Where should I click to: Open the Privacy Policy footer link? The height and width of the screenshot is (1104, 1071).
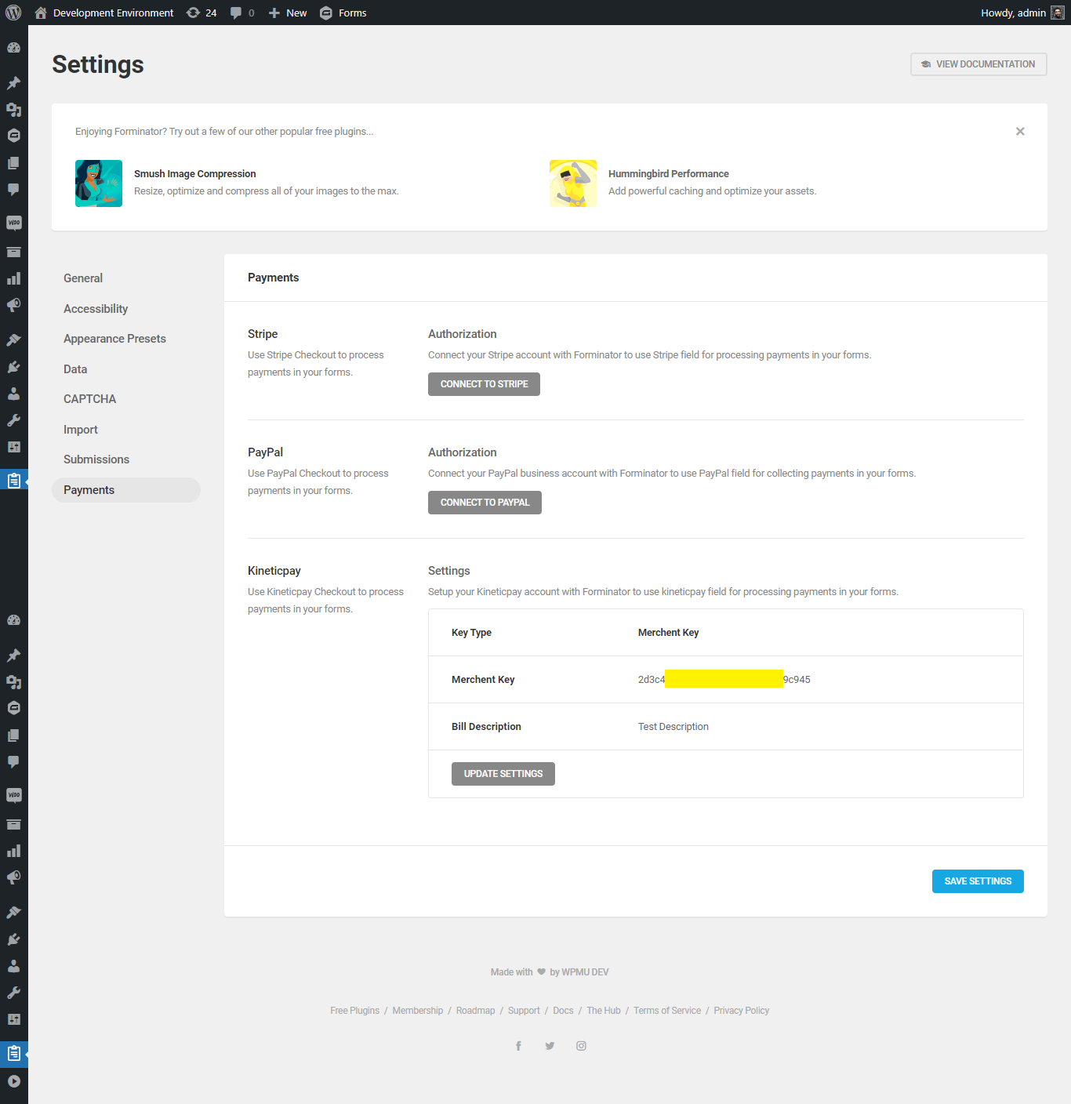742,1011
